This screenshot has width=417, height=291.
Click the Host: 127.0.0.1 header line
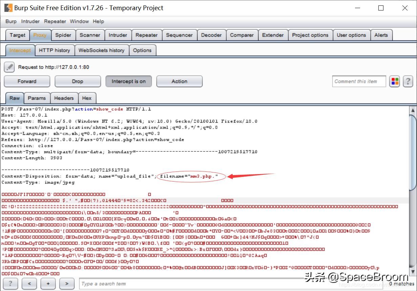coord(24,115)
